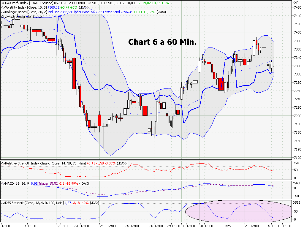Select the line icon beside Bollinger Bands
The height and width of the screenshot is (228, 304).
(x=2, y=12)
